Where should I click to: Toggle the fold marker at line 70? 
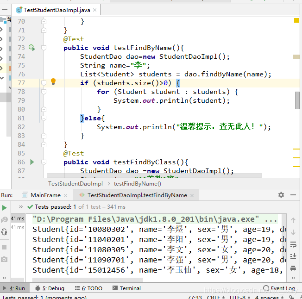click(x=44, y=21)
